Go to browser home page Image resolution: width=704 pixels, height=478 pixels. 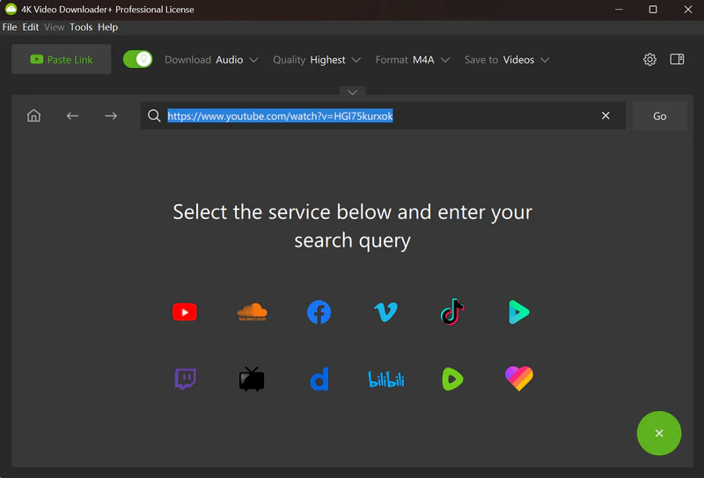tap(33, 116)
